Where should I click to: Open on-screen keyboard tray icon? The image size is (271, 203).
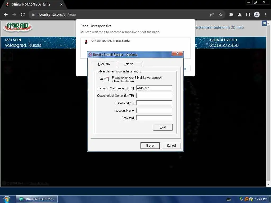coord(229,200)
